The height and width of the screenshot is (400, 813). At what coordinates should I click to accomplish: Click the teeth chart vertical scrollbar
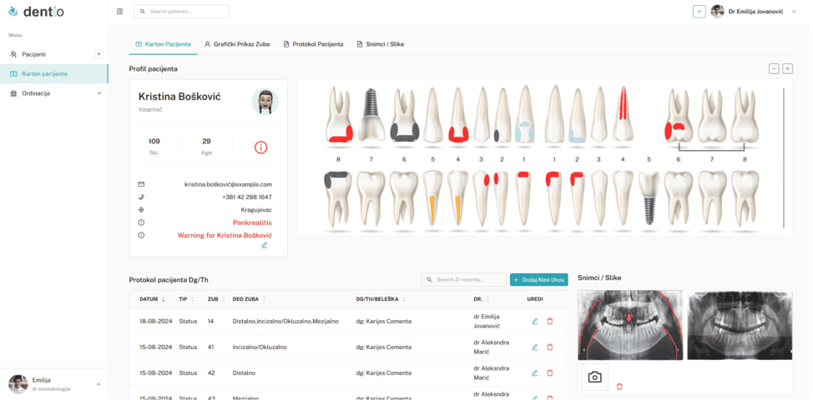(x=784, y=157)
